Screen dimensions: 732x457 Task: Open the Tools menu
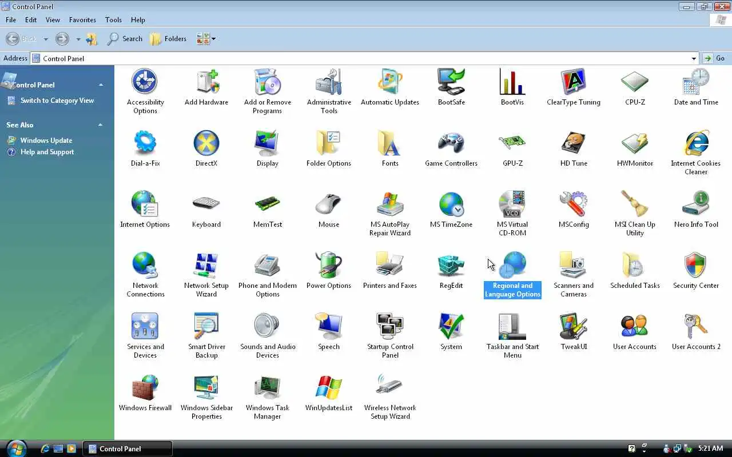(113, 19)
